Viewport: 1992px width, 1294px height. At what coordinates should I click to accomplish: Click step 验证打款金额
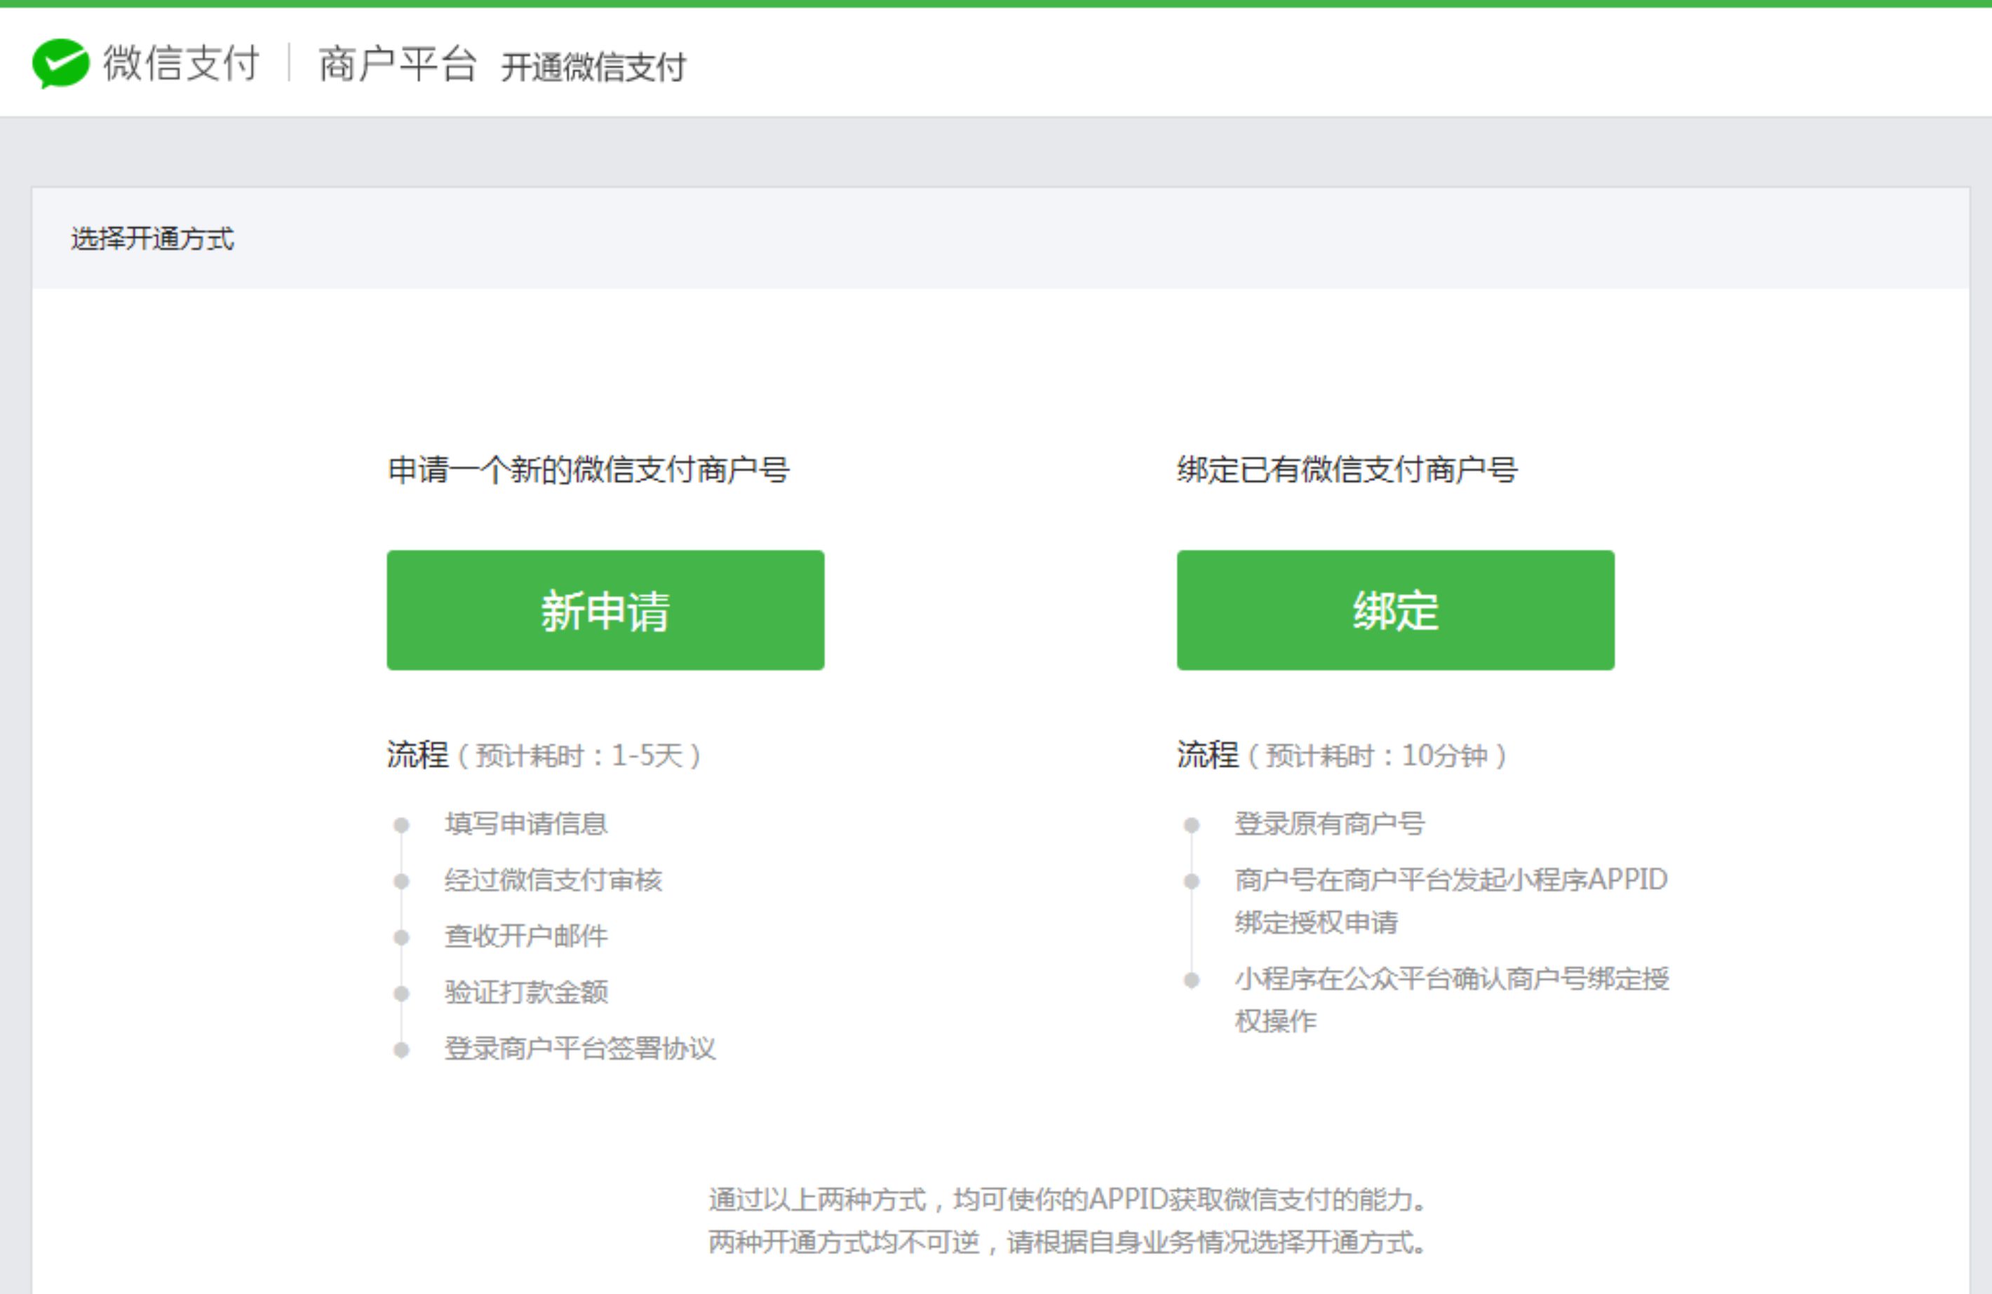pos(525,992)
